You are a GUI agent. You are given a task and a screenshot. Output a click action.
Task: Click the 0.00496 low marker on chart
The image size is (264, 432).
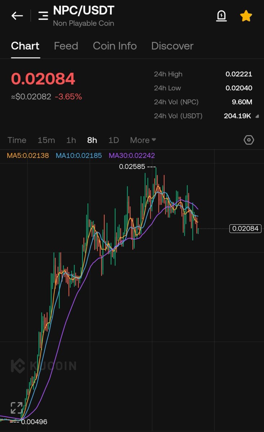pos(34,422)
